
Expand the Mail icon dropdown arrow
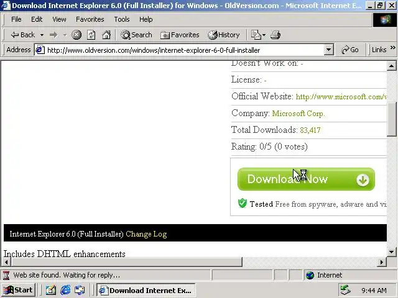(264, 35)
